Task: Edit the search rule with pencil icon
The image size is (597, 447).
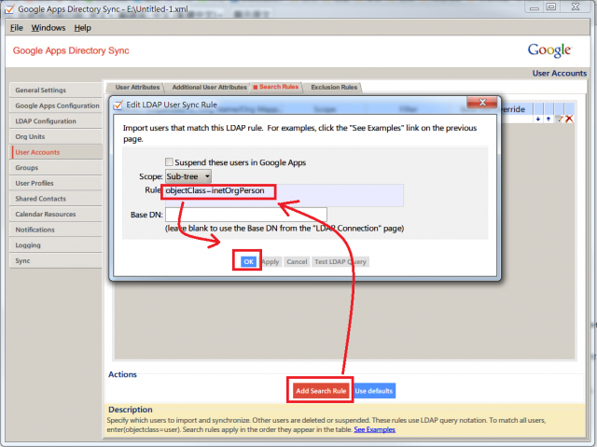Action: 559,119
